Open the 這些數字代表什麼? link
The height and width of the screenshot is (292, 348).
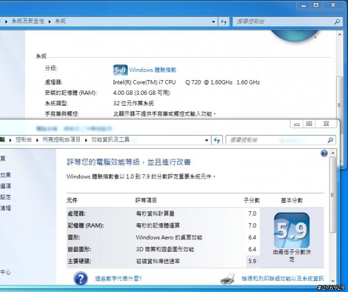click(x=119, y=278)
